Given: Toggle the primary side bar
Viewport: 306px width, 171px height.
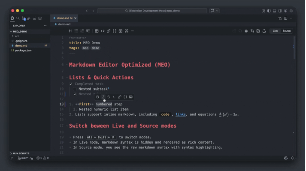Looking at the screenshot, I should (269, 11).
